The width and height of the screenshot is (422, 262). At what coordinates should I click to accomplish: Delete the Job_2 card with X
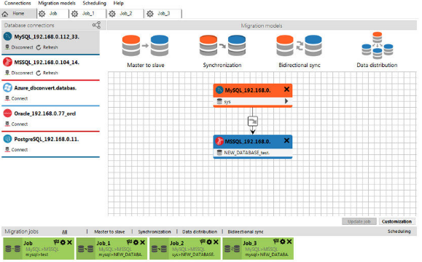[x=216, y=242]
